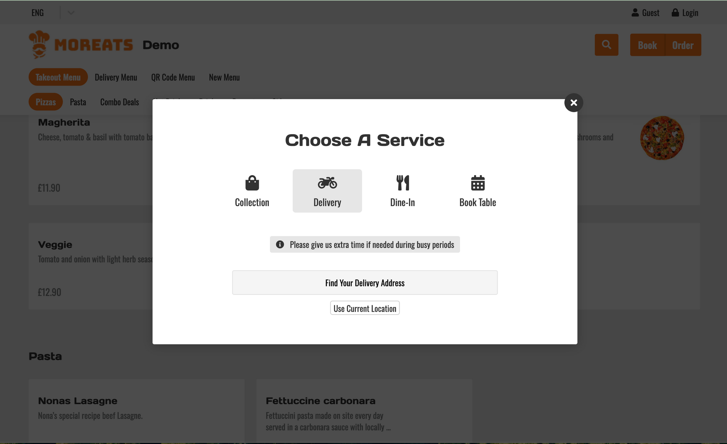Image resolution: width=727 pixels, height=444 pixels.
Task: Open search using the magnifier icon
Action: pos(606,45)
